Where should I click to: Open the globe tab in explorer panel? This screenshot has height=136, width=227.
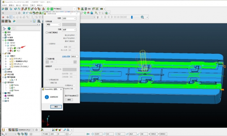pyautogui.click(x=9, y=29)
